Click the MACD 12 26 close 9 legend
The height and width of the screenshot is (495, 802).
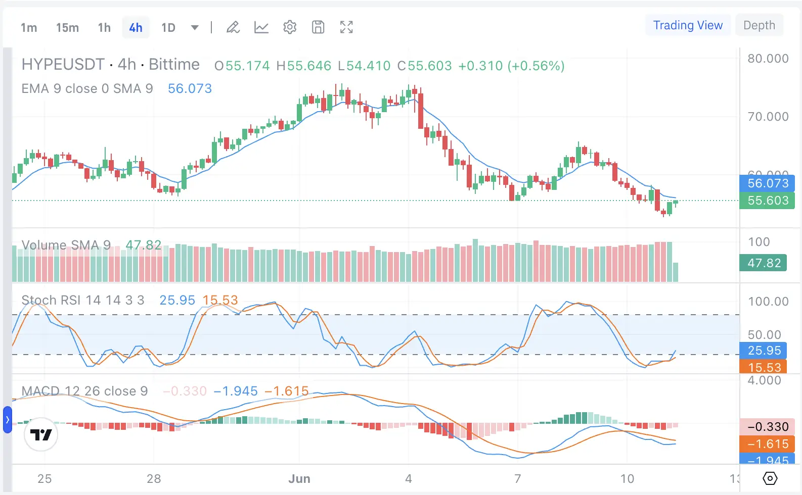84,391
